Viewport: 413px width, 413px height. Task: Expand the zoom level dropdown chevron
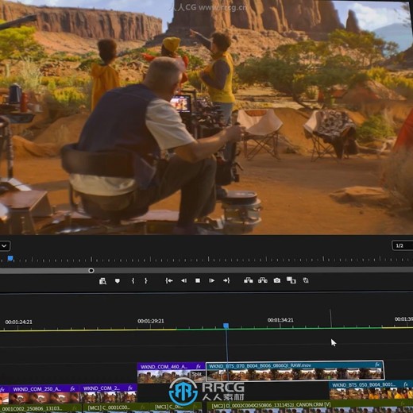point(4,246)
